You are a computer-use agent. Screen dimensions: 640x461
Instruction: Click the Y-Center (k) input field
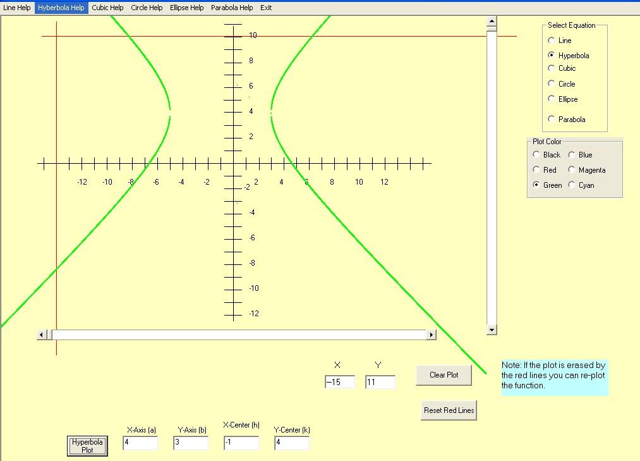click(292, 443)
